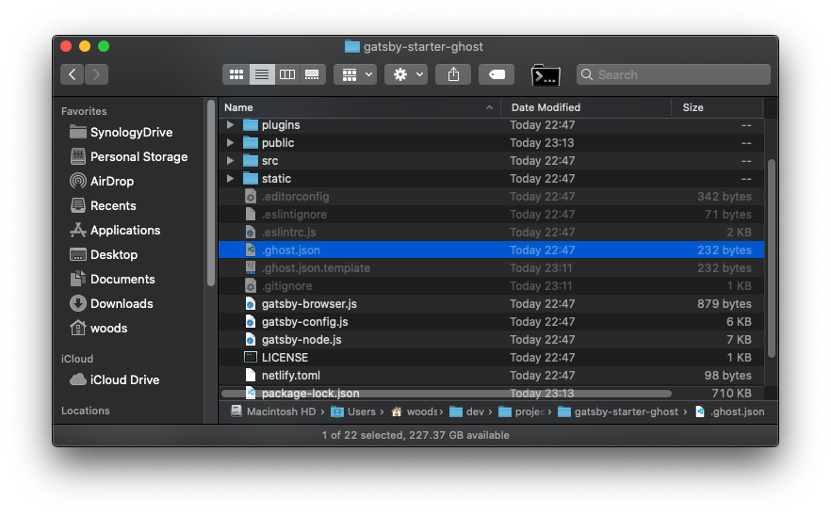Click the src folder name
The image size is (831, 516).
[269, 161]
